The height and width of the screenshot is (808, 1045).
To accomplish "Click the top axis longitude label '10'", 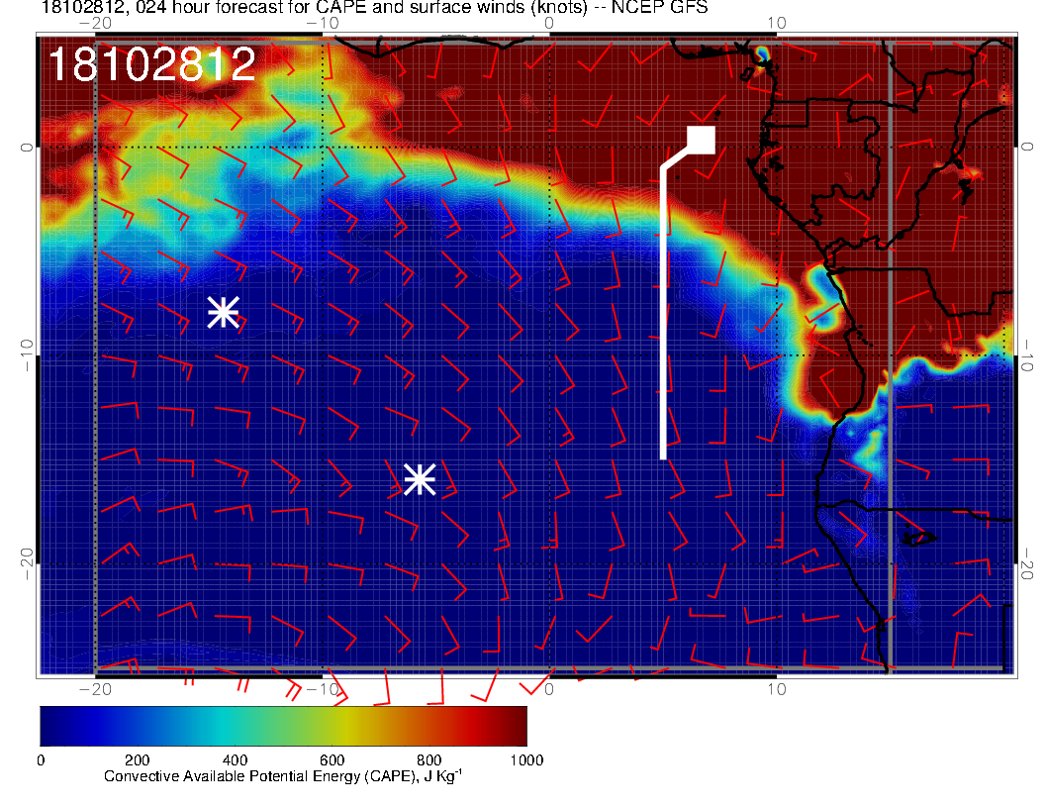I will [x=777, y=24].
